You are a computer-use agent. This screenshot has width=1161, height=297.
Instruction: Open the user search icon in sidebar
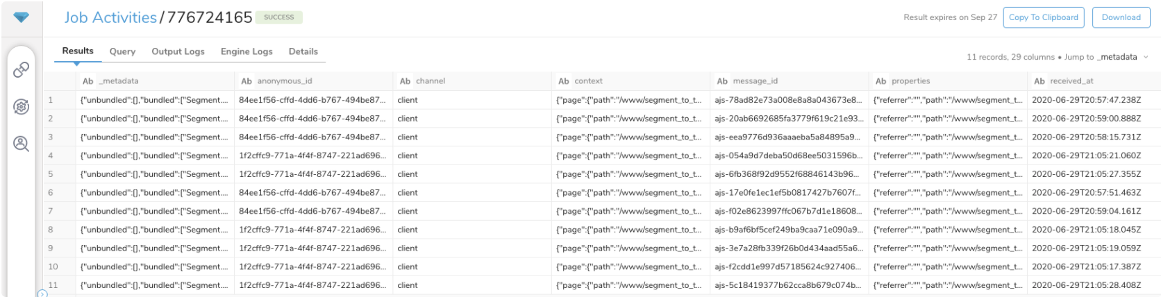(21, 144)
